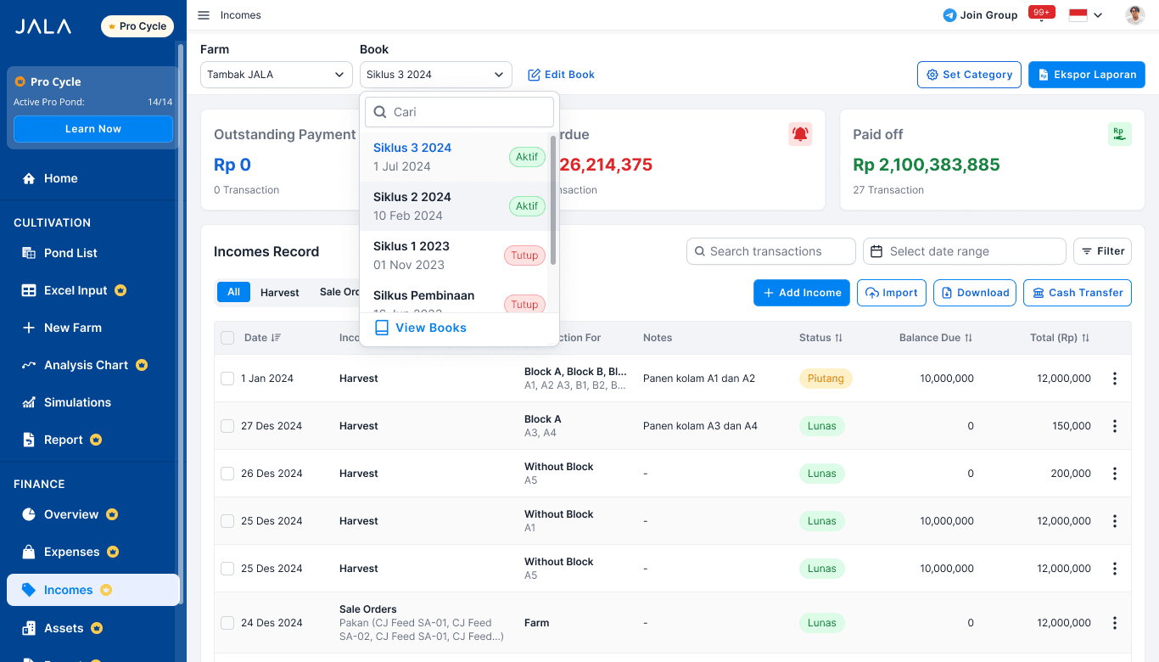Click the calendar icon in date range
Screen dimensions: 1159x662
coord(877,251)
